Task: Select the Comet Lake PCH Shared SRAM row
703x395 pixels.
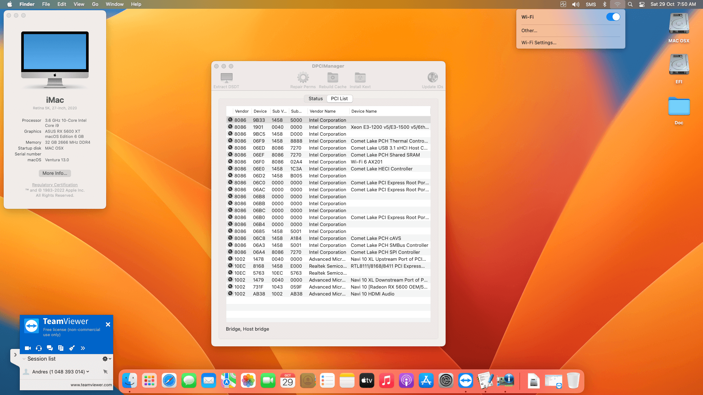Action: (x=328, y=155)
